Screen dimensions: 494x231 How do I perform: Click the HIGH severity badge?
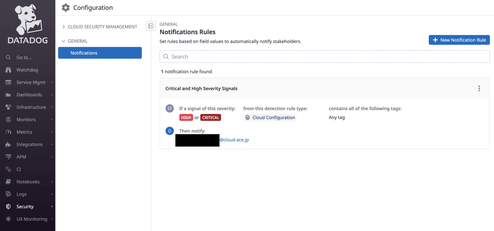[x=186, y=118]
